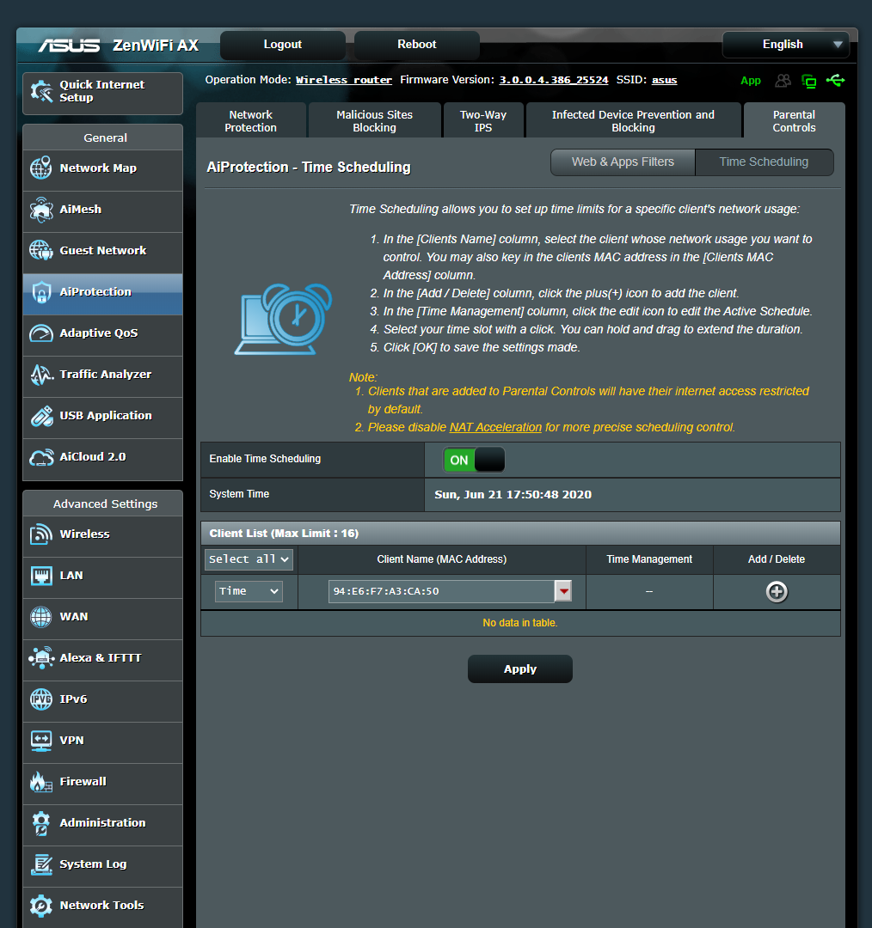This screenshot has width=872, height=928.
Task: Click the Logout button
Action: tap(283, 45)
